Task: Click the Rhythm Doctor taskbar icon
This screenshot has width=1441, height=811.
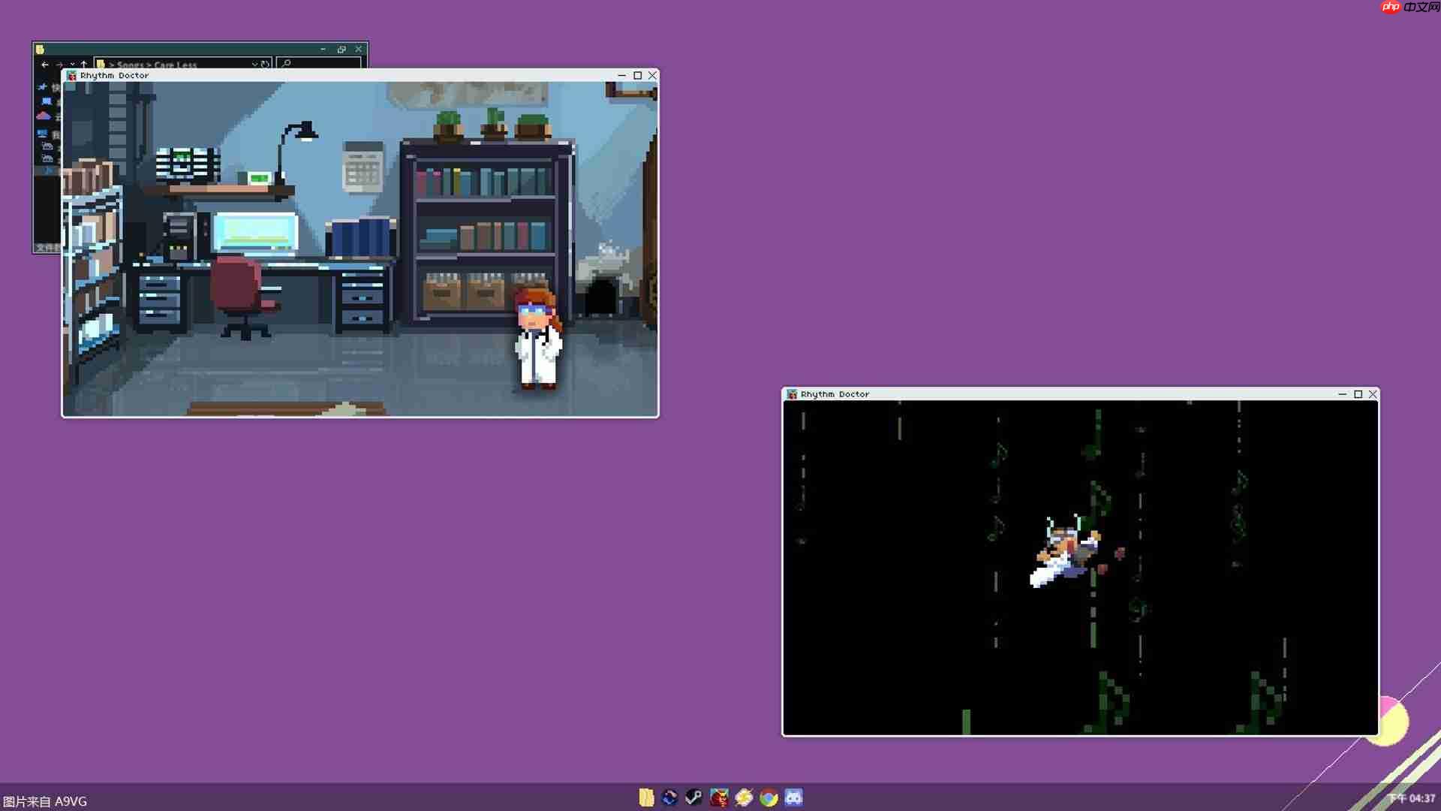Action: [719, 797]
